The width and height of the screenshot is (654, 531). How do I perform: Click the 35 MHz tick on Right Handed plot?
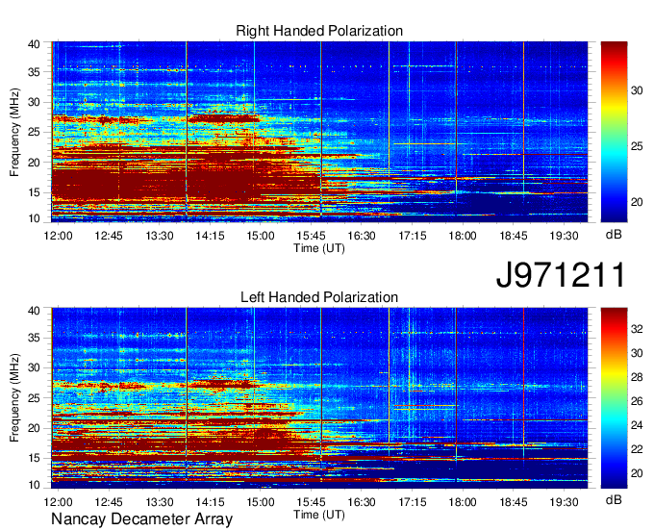34,72
